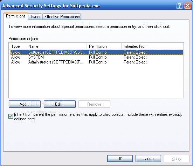Select the Softpedia (SOFTPEDIA-XP\Soft...) permission entry
Screen dimensions: 193x166
[x=97, y=52]
